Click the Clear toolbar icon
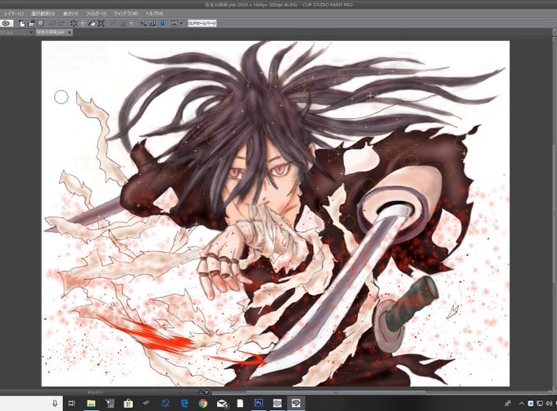The width and height of the screenshot is (557, 411). click(x=74, y=24)
